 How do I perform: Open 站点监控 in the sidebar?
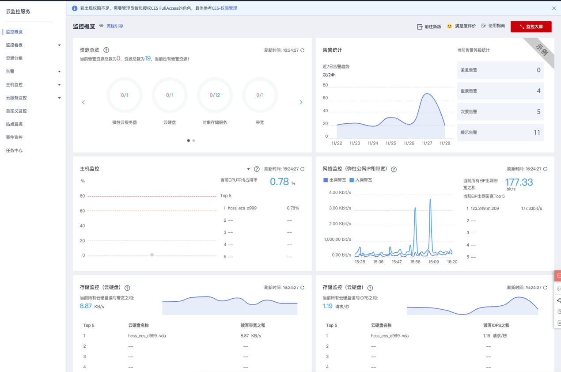coord(14,124)
